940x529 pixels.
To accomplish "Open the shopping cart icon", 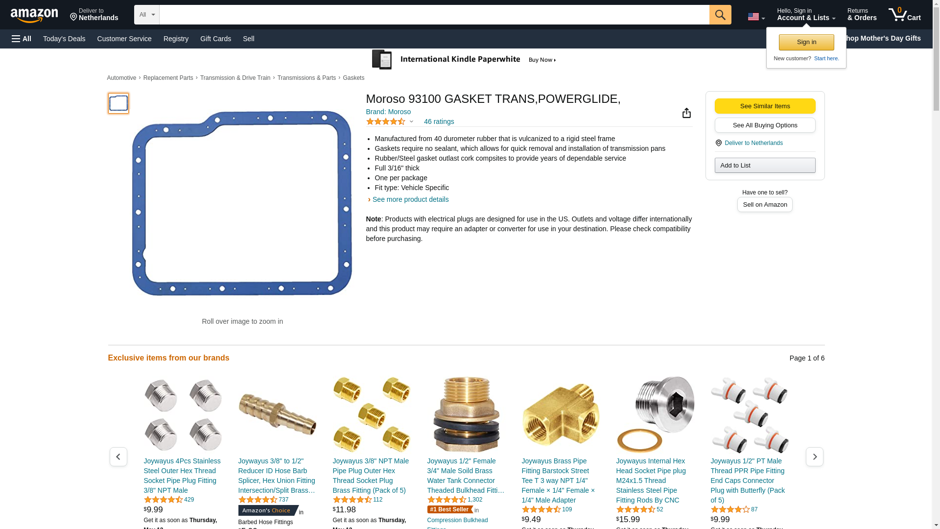I will (x=905, y=15).
